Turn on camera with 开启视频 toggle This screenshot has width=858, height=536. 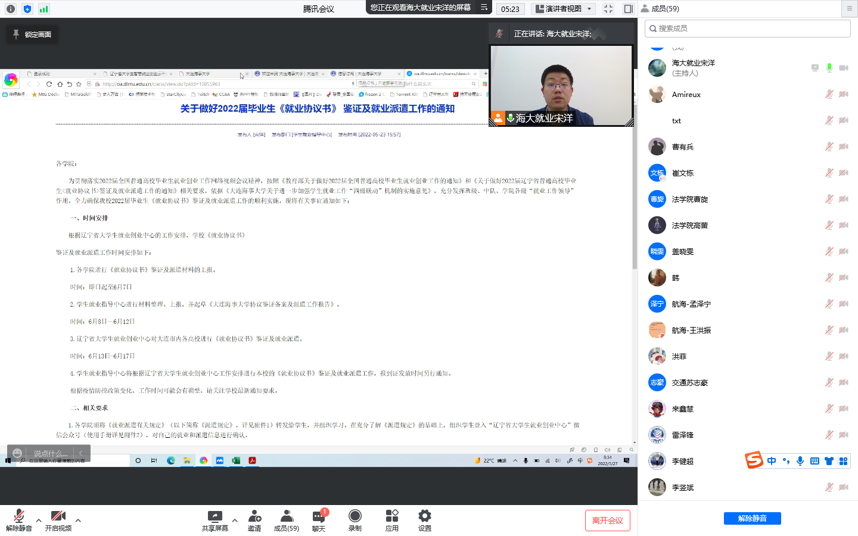click(x=58, y=519)
